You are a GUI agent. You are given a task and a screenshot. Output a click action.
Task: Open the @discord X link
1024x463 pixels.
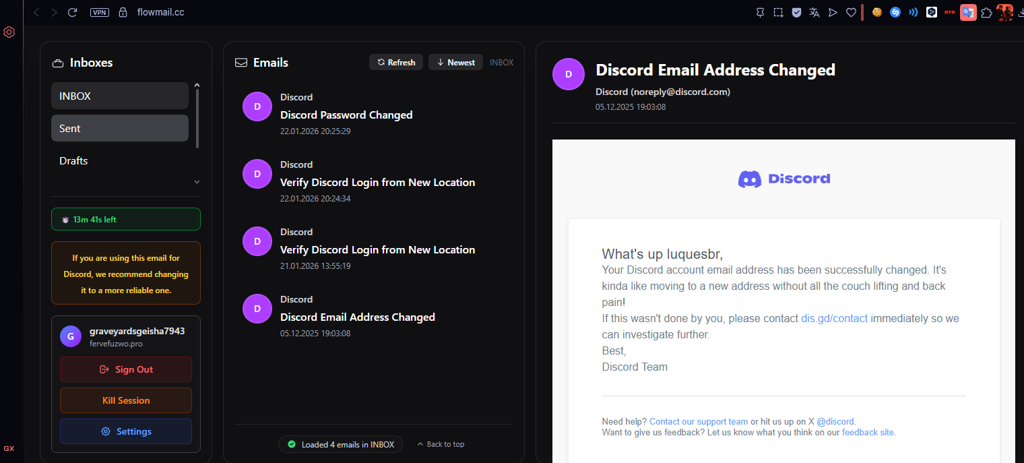point(835,422)
